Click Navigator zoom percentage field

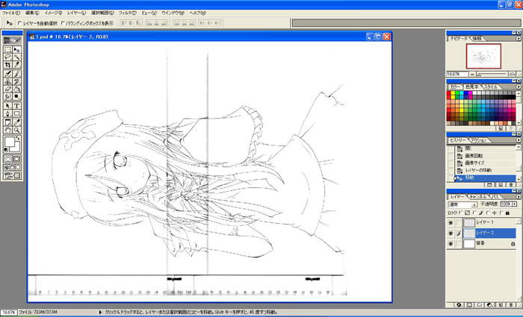click(457, 75)
